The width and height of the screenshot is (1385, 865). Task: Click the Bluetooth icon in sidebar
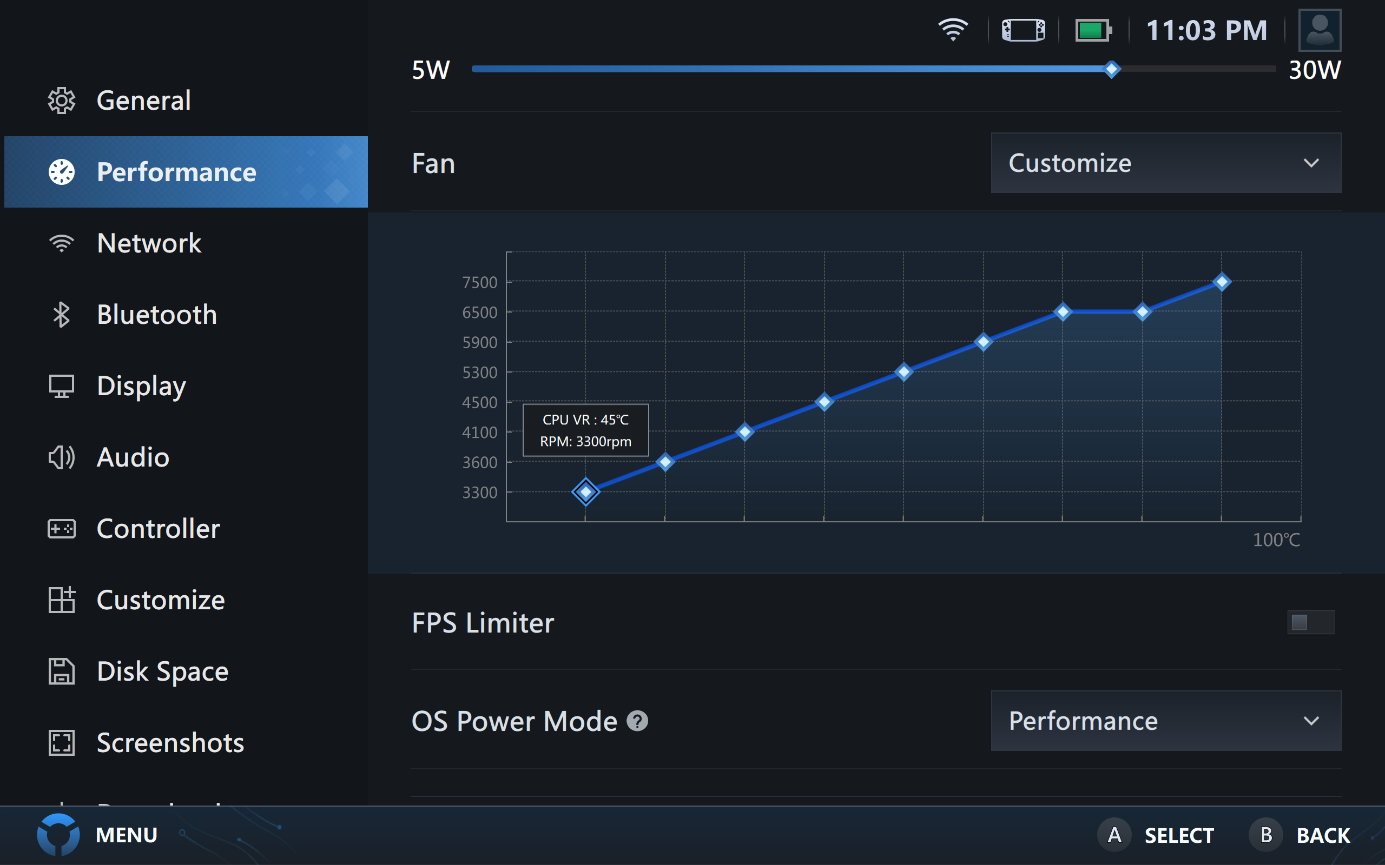point(61,315)
